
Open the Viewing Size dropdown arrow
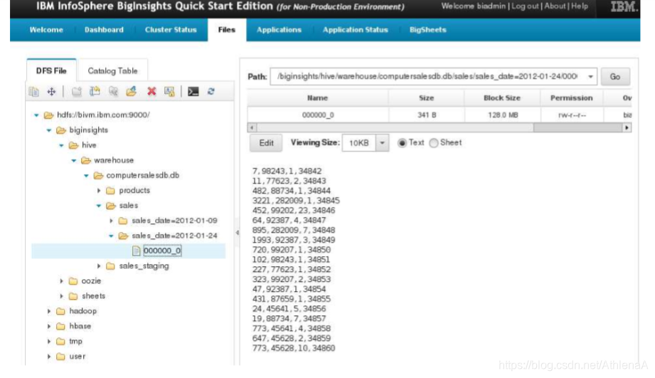pyautogui.click(x=382, y=143)
